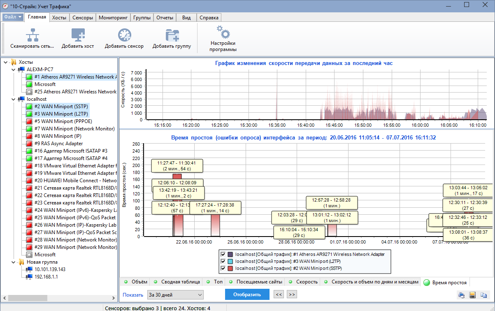The width and height of the screenshot is (495, 311).
Task: Collapse the localhost tree node
Action: pos(14,99)
